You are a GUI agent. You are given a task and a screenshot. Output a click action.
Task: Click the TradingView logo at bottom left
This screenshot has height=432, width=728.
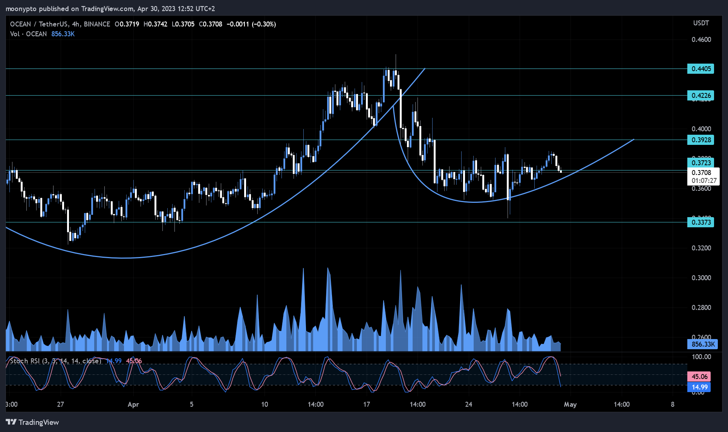click(32, 422)
